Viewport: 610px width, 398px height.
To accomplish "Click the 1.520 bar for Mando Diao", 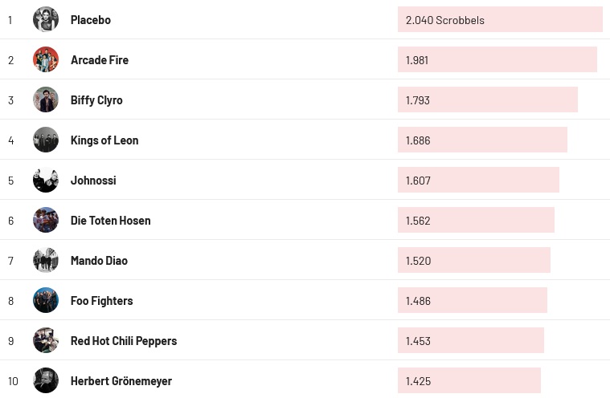I will tap(473, 261).
